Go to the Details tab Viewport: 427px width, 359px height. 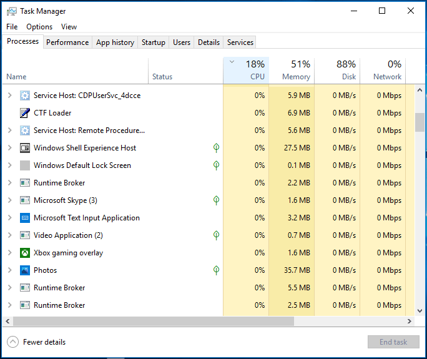209,42
